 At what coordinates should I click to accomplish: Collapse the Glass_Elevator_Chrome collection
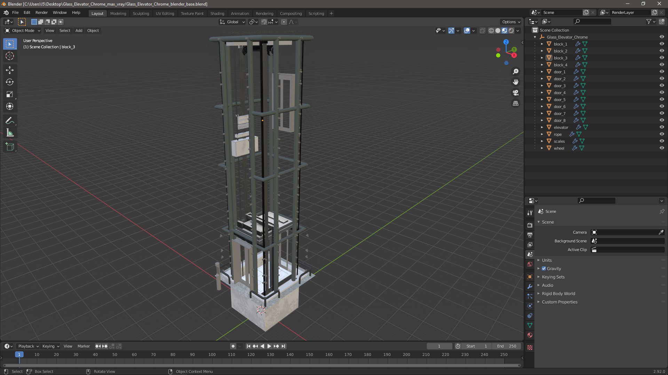(535, 37)
